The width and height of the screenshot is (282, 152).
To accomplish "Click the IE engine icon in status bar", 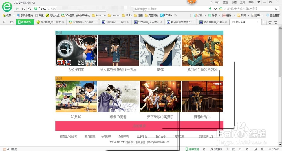I will click(x=248, y=149).
